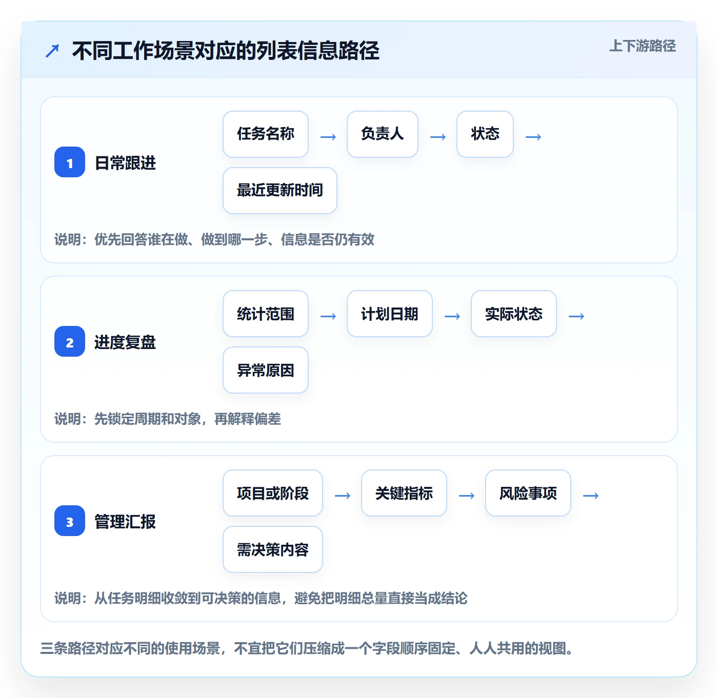This screenshot has height=698, width=718.
Task: Select the "进度复盘" scenario label
Action: tap(125, 342)
